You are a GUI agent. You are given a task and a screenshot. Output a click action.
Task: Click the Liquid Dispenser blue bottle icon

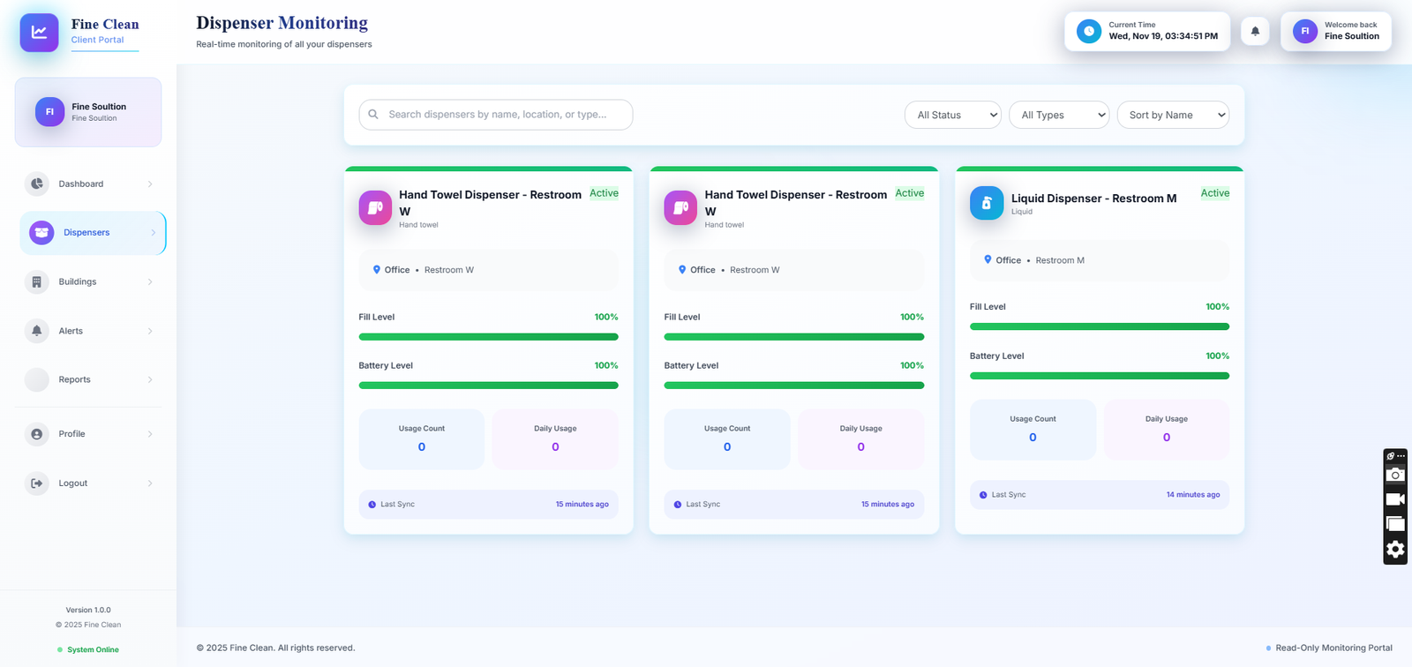click(986, 203)
